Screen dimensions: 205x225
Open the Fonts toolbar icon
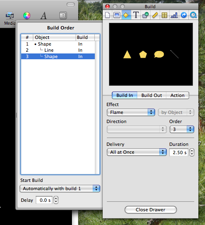[x=44, y=16]
